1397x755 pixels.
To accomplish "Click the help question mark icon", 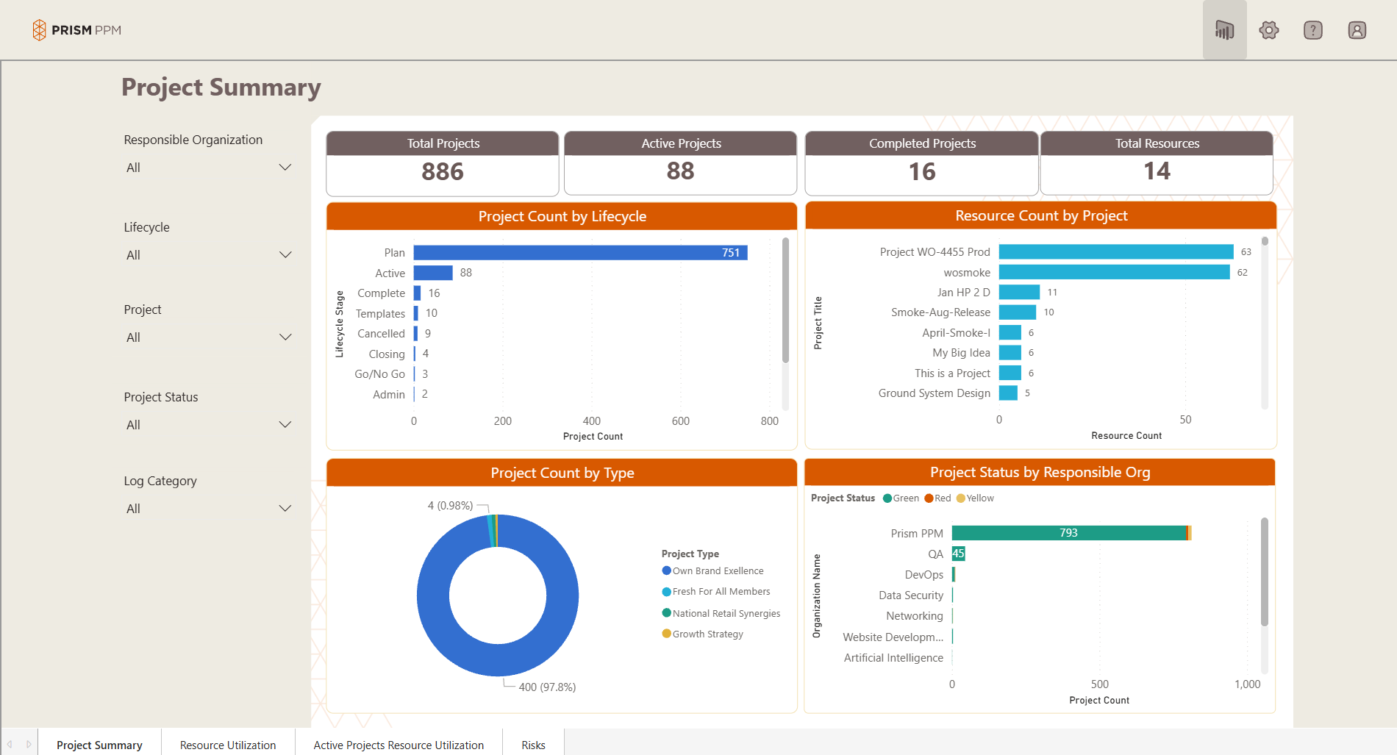I will 1312,29.
